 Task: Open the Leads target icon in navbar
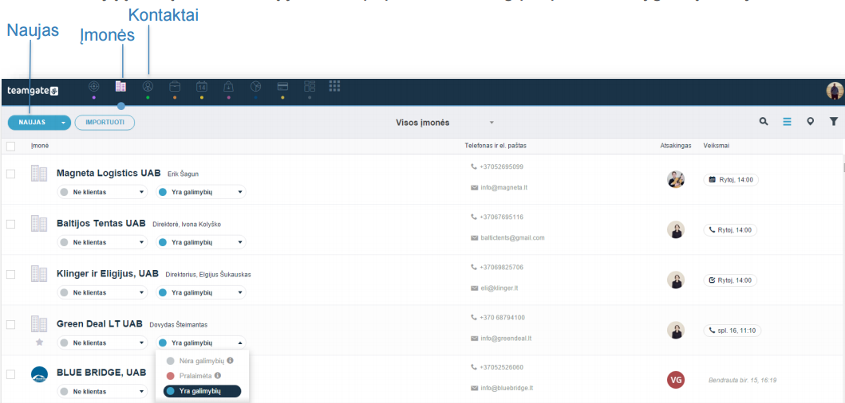94,86
